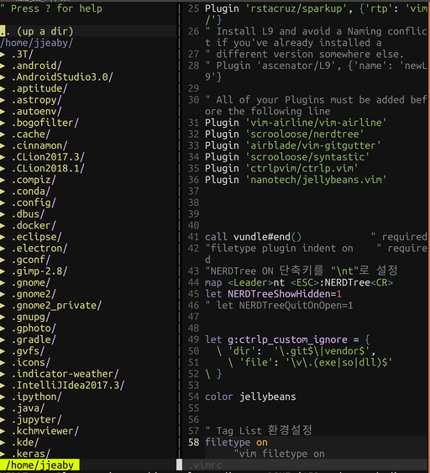Select the .IntelliJIdea2017.3 folder
Viewport: 430px width, 473px height.
[68, 386]
